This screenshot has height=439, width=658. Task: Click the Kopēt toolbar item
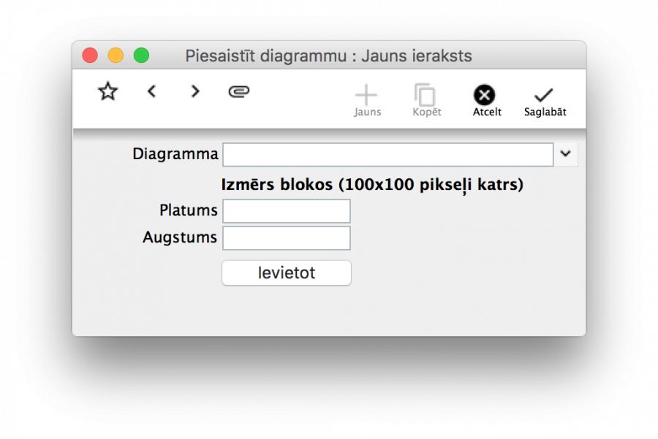(x=426, y=100)
